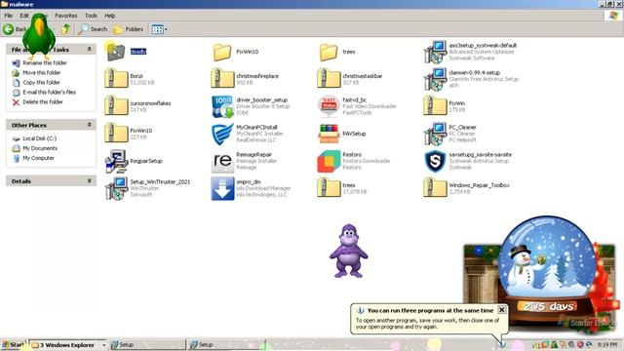The height and width of the screenshot is (351, 624).
Task: Select the Windows_Repair_Toolbox zip archive
Action: click(435, 188)
